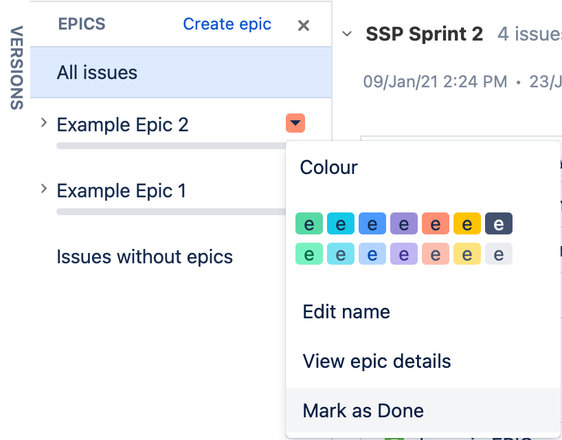Select the orange epic colour swatch
The width and height of the screenshot is (562, 440).
tap(436, 223)
